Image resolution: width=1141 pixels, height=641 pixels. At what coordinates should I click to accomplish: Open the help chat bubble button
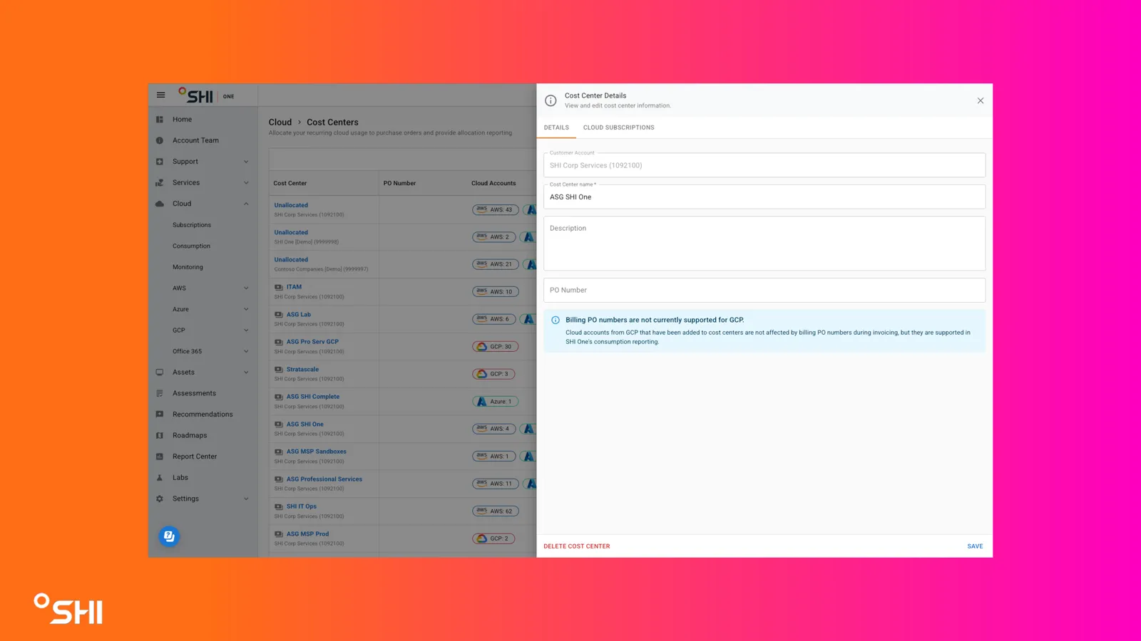(x=169, y=536)
